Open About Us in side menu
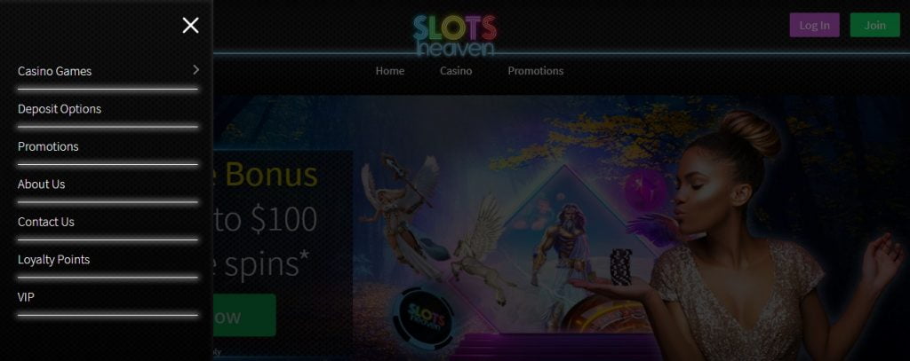Viewport: 910px width, 361px height. tap(41, 184)
